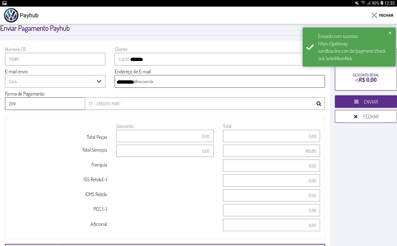Image resolution: width=397 pixels, height=246 pixels.
Task: Click the 90% battery percentage text
Action: pos(375,3)
